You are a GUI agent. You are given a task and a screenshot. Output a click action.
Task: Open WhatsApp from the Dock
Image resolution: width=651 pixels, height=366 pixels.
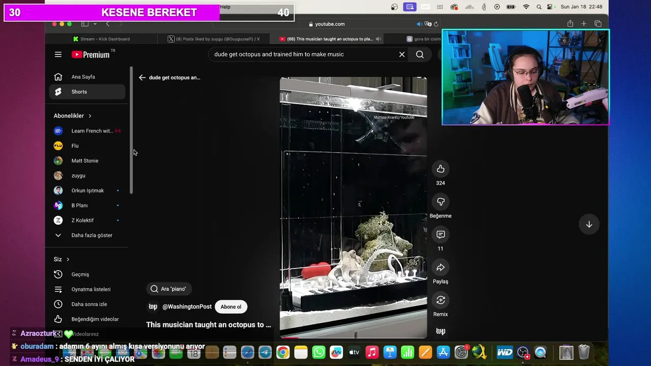[319, 352]
